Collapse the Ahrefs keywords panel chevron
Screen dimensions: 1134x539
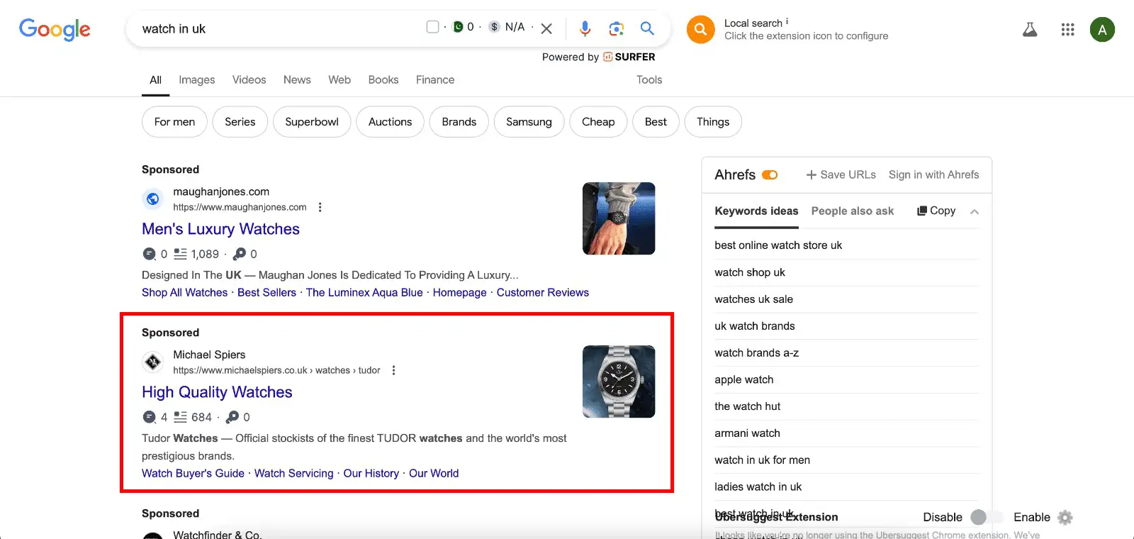pyautogui.click(x=975, y=211)
